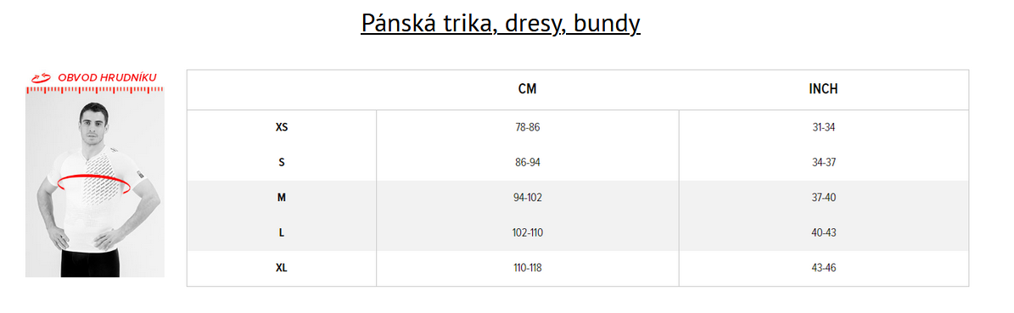Click the L size row label
The width and height of the screenshot is (1014, 313).
(282, 232)
